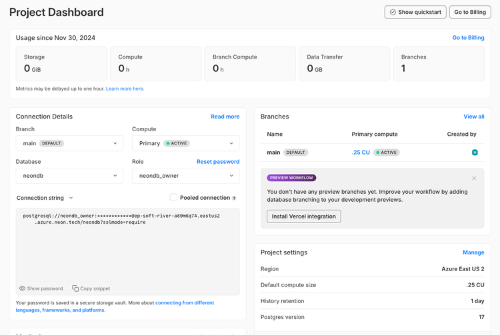Open the Learn more here link
The image size is (500, 335).
[x=125, y=89]
